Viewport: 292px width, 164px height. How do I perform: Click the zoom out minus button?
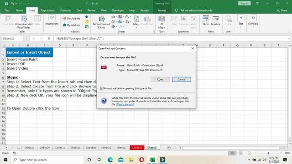[256, 153]
